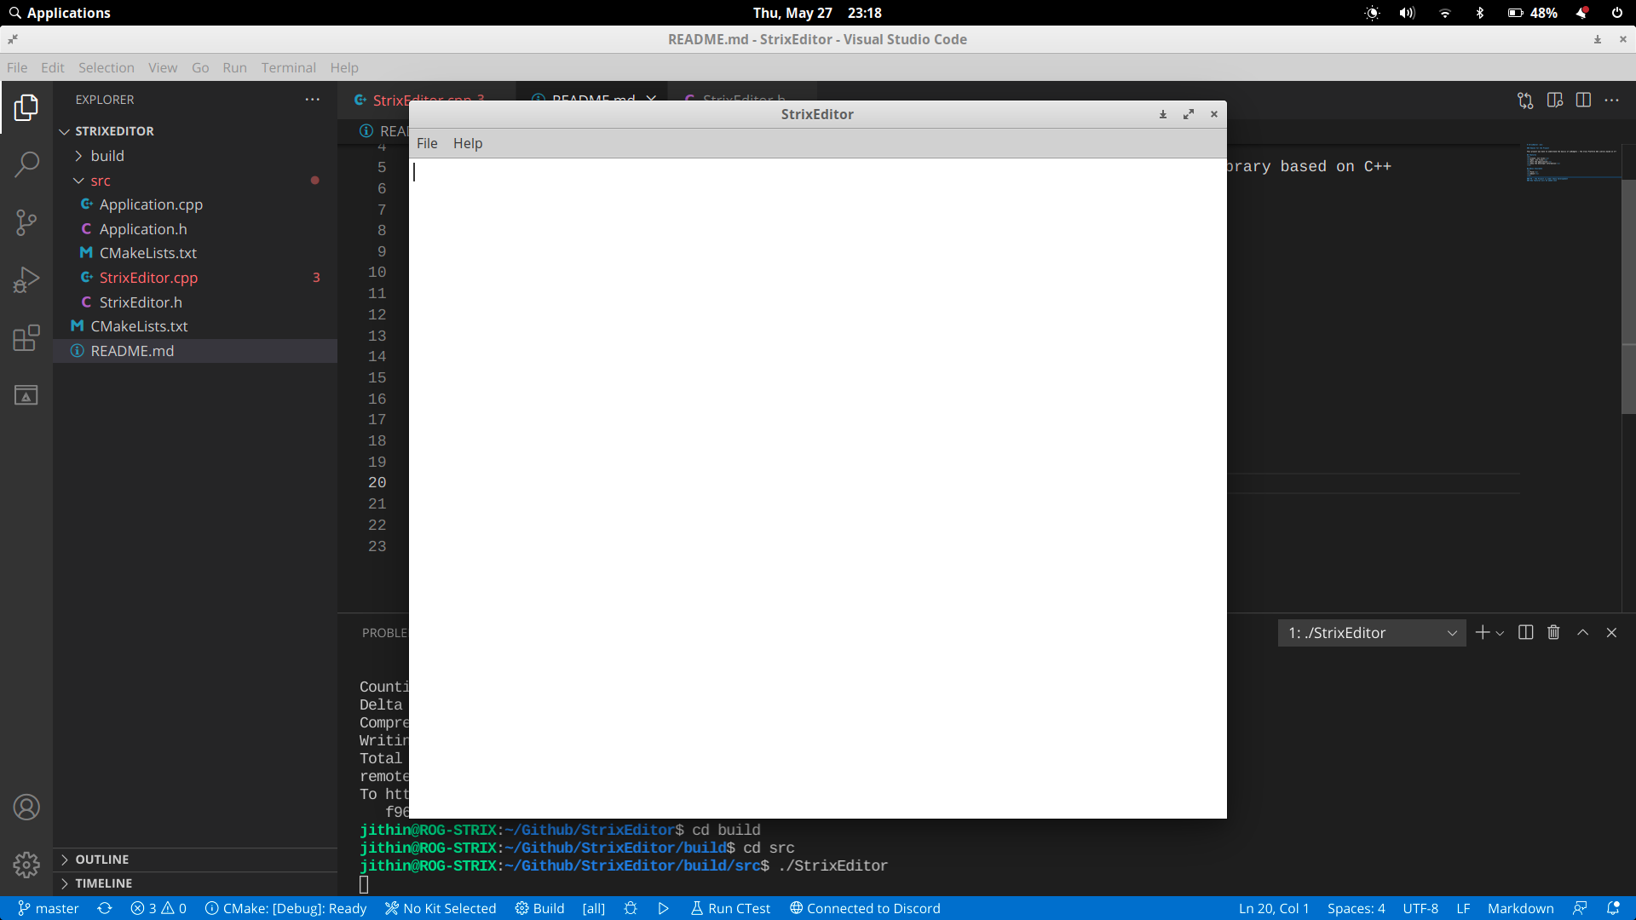
Task: Open the Search view in activity bar
Action: point(26,164)
